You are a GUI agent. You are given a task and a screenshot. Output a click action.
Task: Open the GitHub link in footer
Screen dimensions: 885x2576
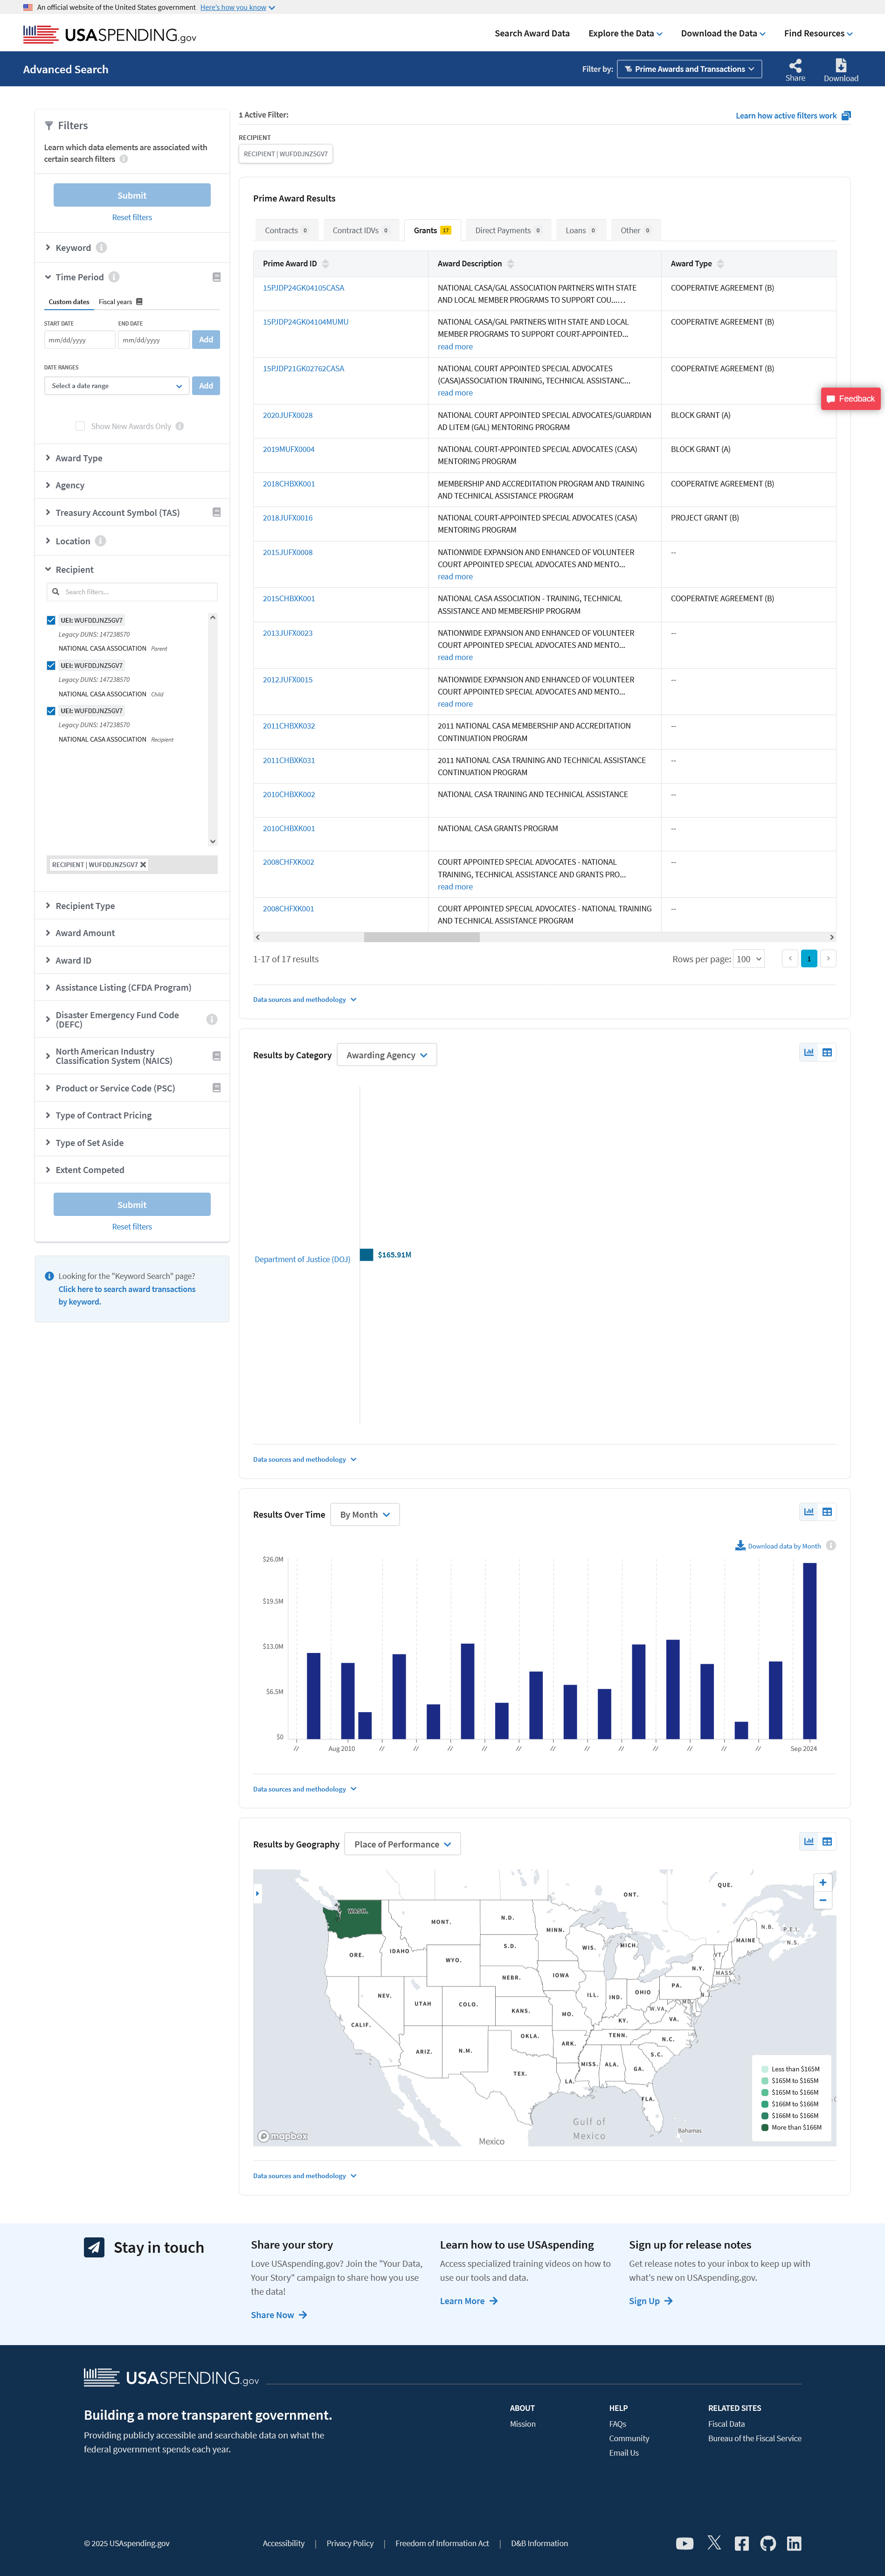pos(768,2543)
